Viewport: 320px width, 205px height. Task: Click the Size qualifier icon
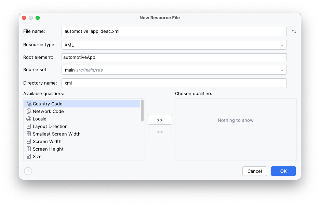(29, 156)
